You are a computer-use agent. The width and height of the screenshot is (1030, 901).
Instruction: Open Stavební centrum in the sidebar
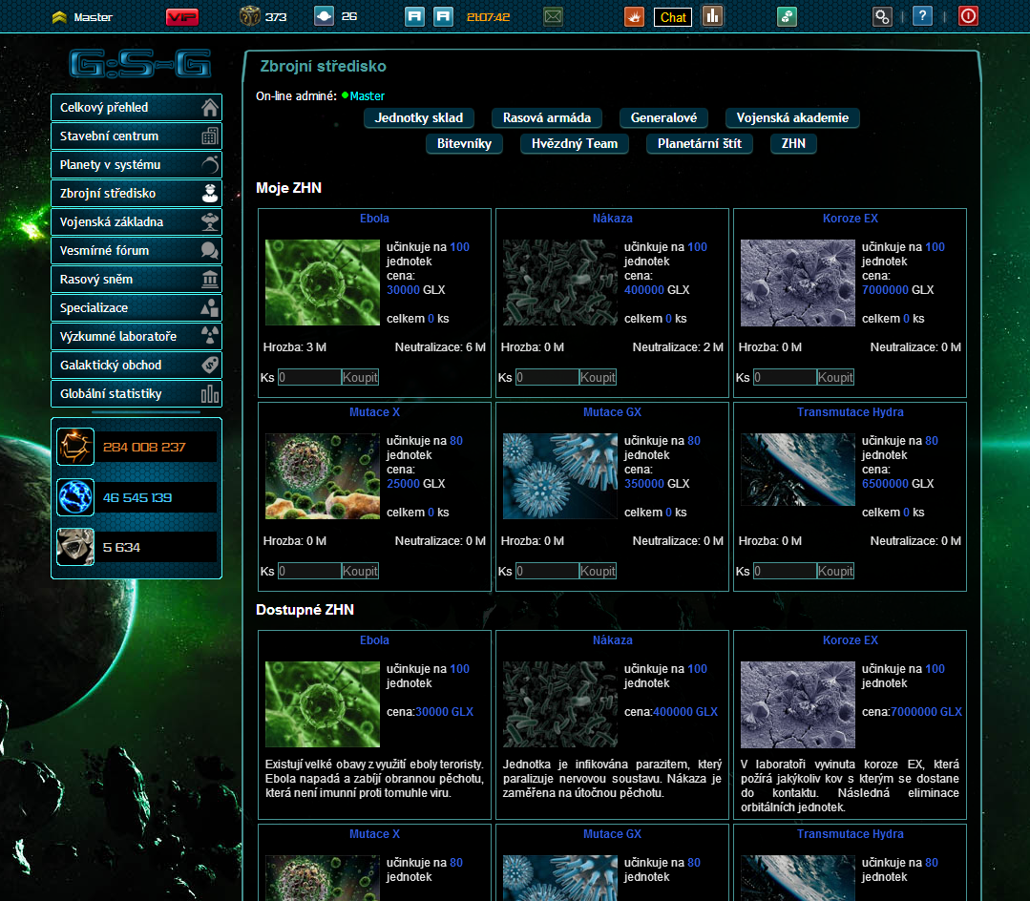click(x=137, y=136)
